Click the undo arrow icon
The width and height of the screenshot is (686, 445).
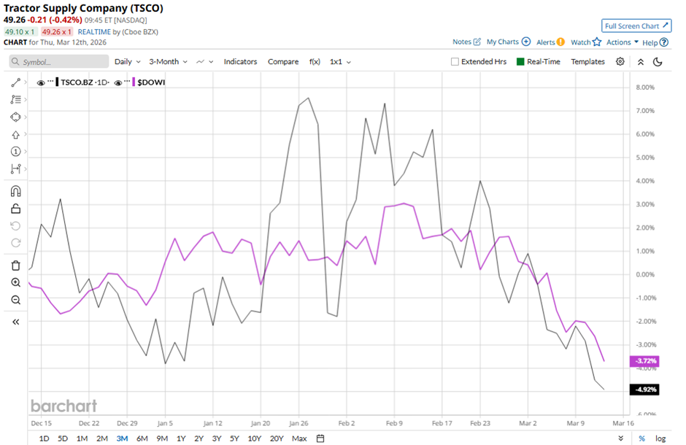(16, 226)
